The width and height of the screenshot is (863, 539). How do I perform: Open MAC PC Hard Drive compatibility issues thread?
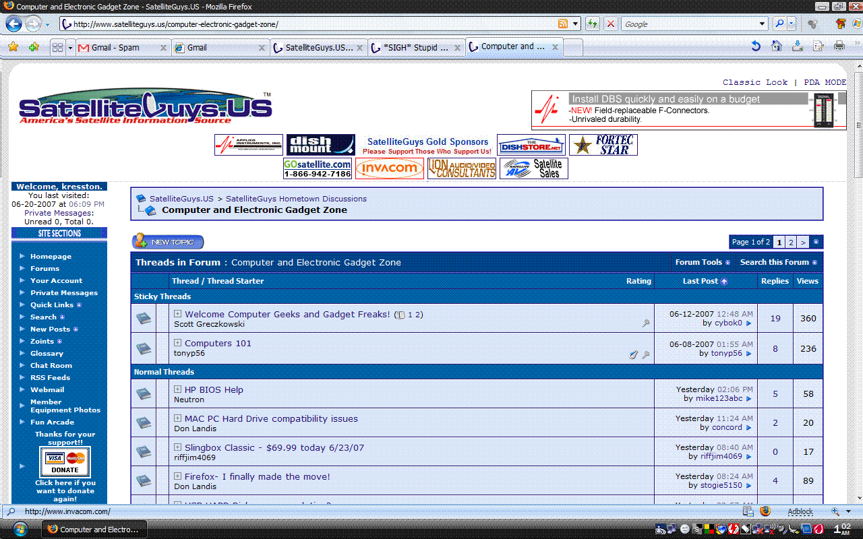tap(271, 418)
